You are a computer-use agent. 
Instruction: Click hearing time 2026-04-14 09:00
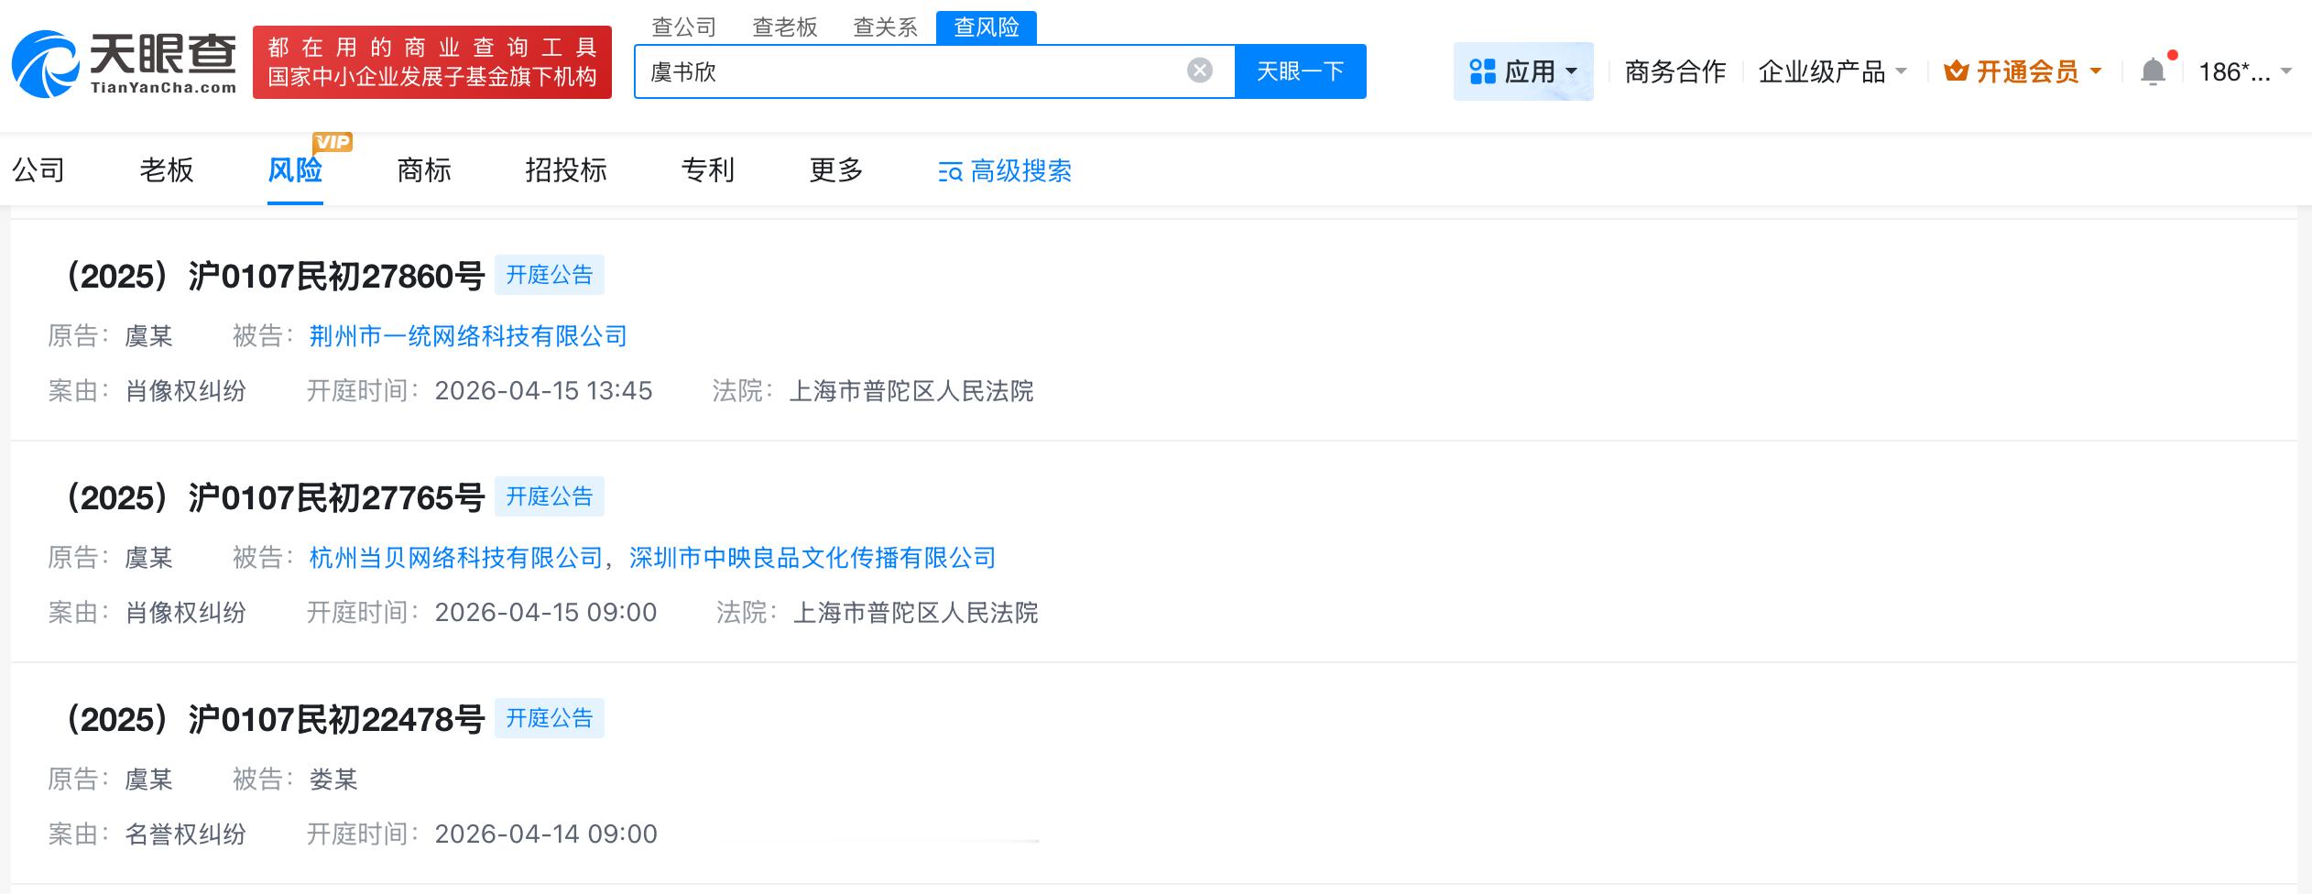click(546, 834)
